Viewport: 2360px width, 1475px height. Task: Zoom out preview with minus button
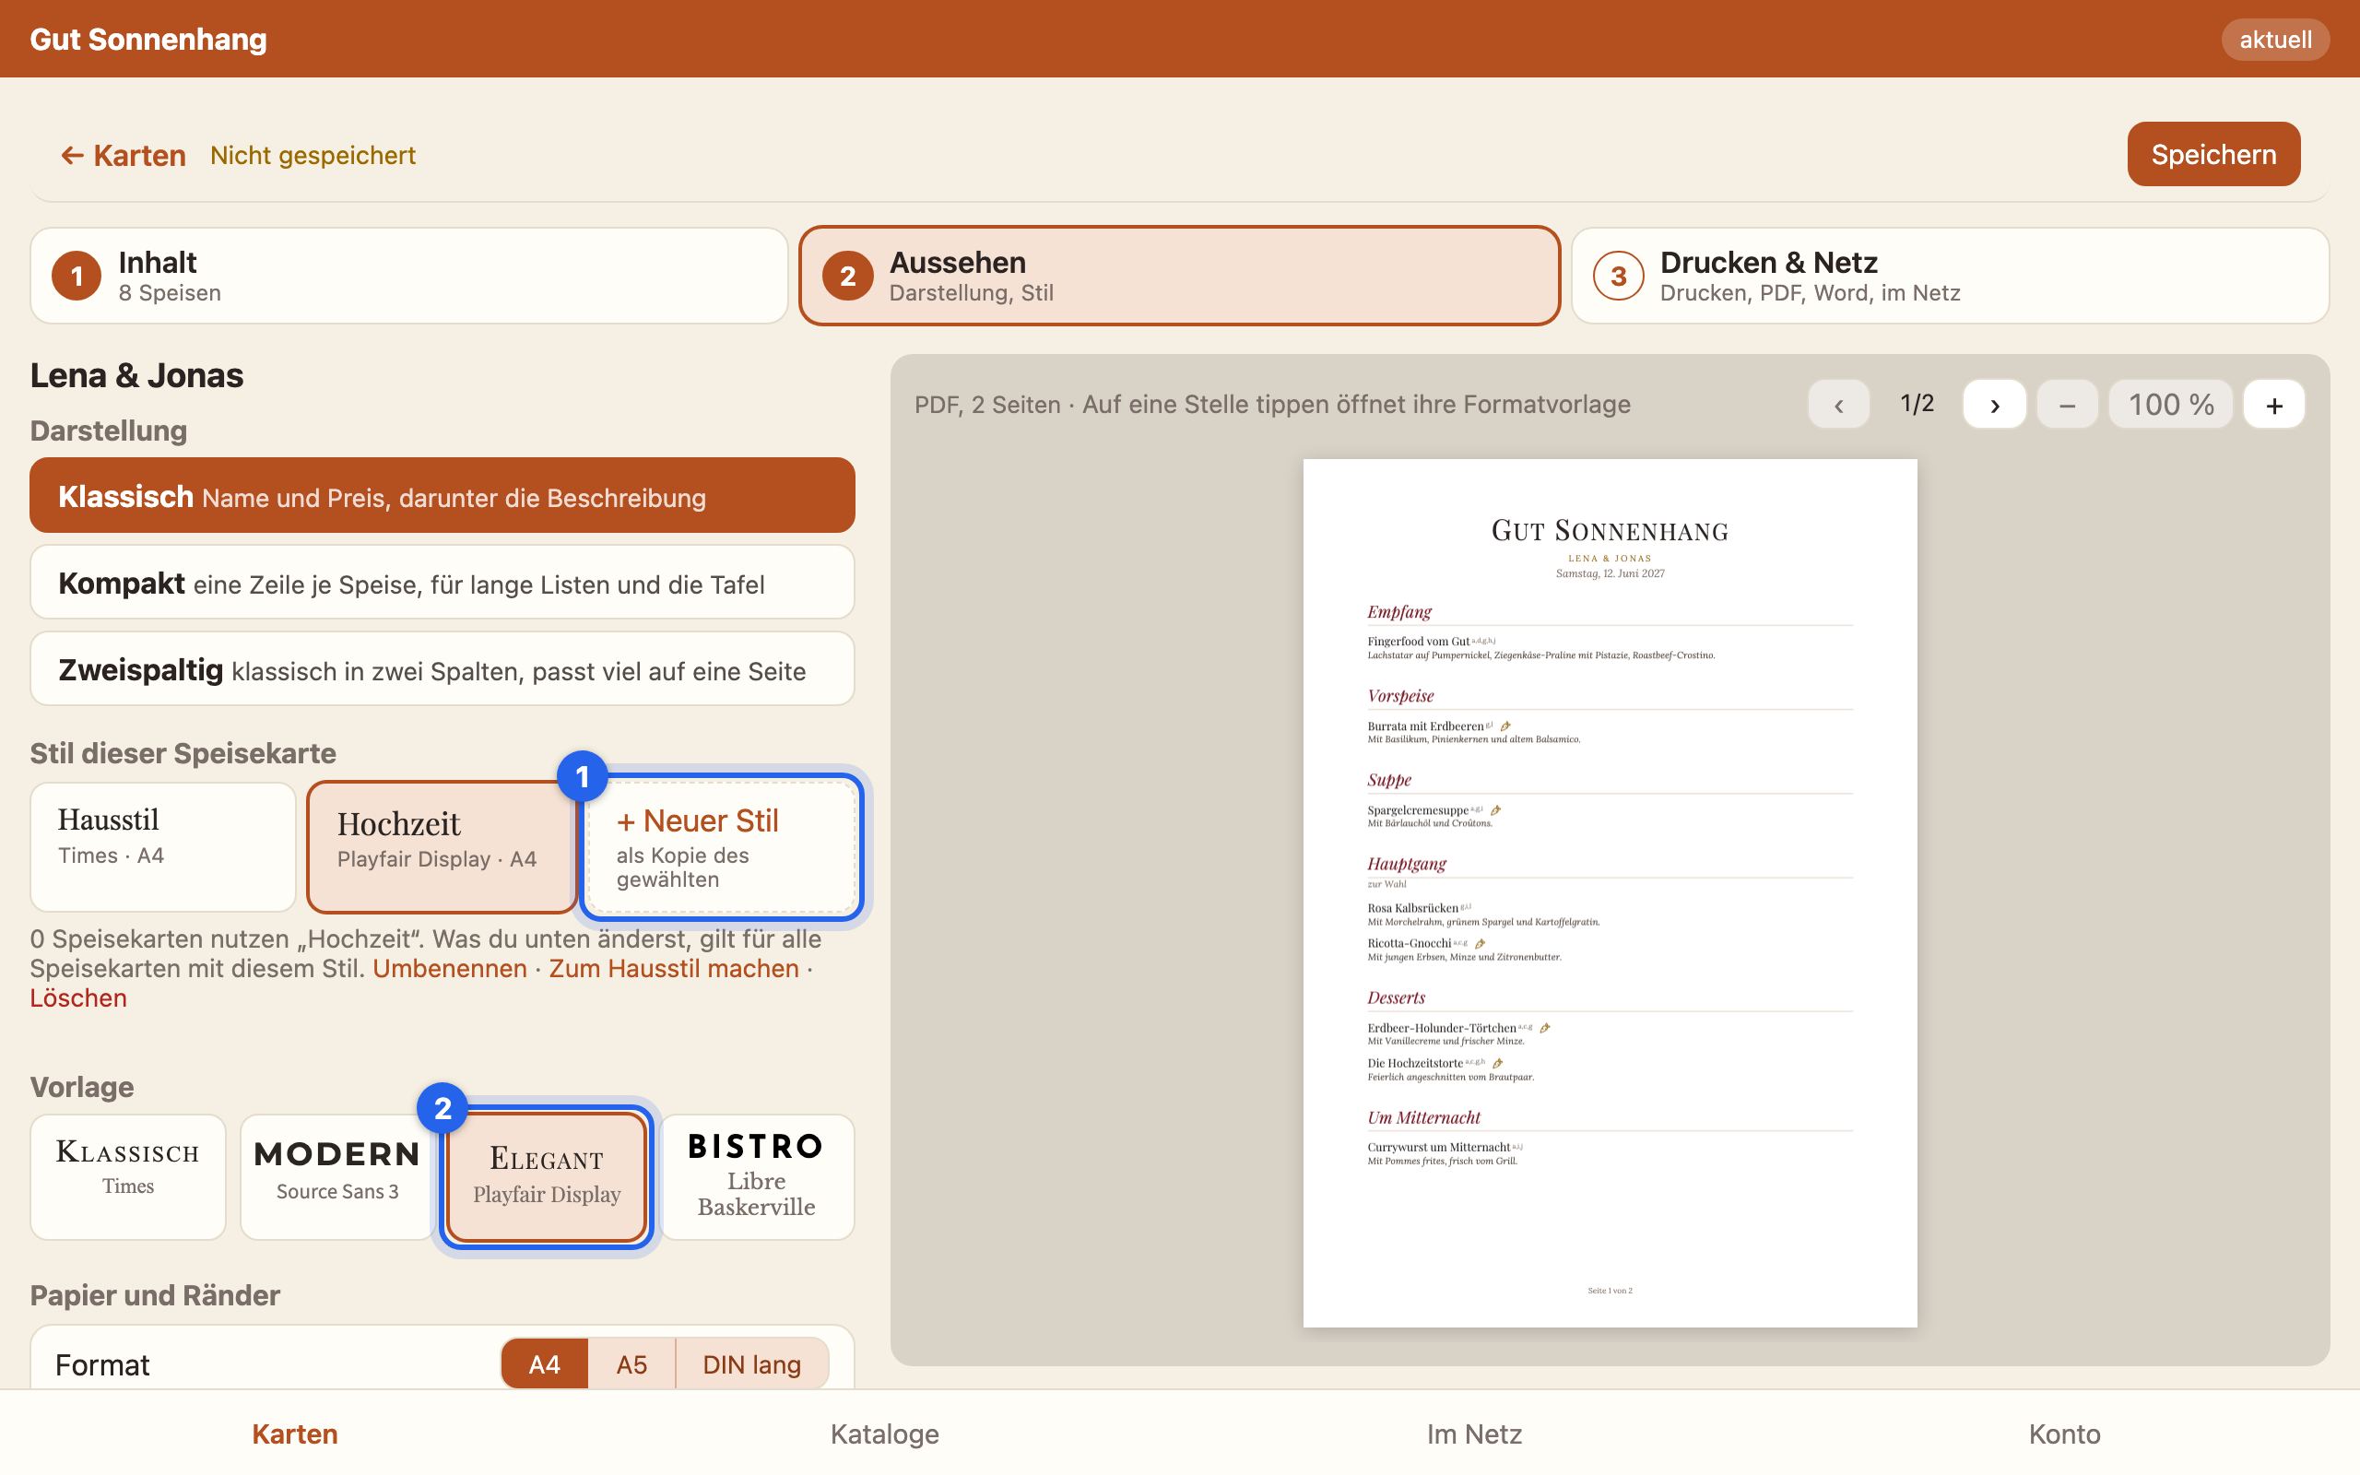click(x=2067, y=404)
